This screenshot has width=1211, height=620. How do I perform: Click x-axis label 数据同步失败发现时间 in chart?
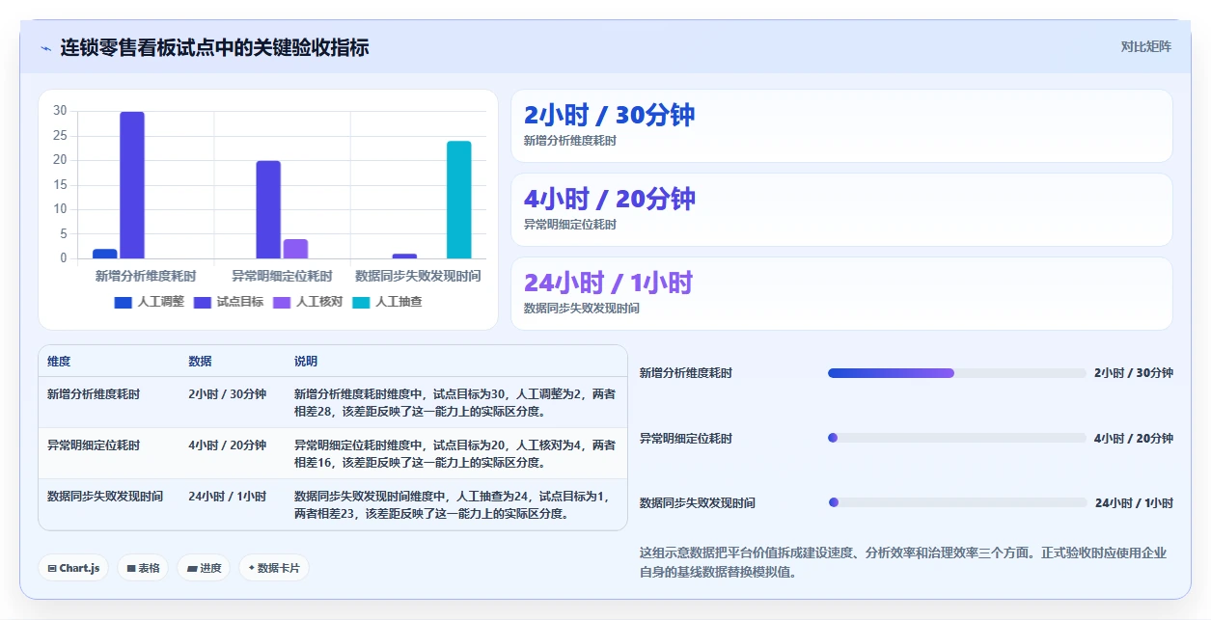[x=418, y=276]
